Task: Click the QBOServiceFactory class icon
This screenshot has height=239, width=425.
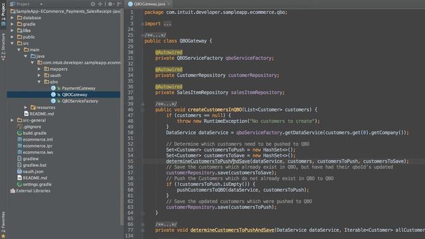Action: coord(53,101)
